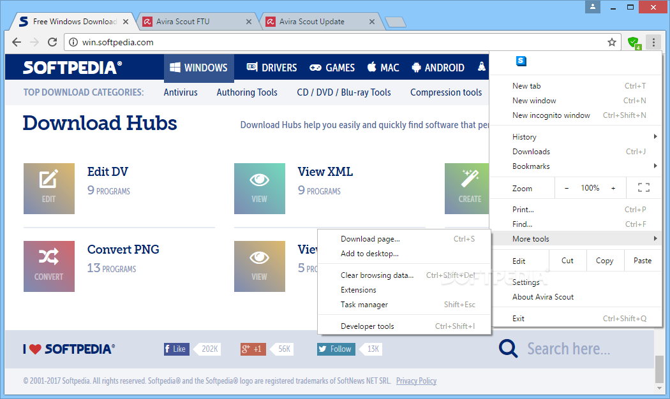Switch to the Avira Scout FTU tab

pos(197,22)
